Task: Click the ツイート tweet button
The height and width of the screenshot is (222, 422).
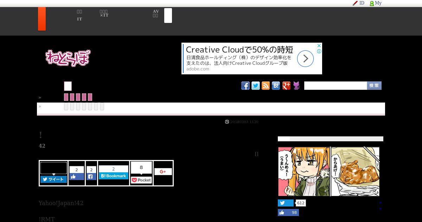Action: (53, 179)
